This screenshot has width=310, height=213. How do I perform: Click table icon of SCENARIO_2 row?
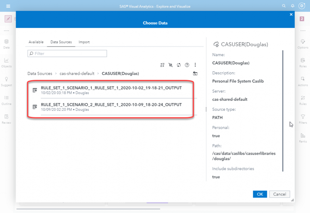click(35, 107)
